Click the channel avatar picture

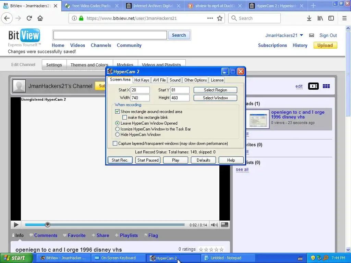point(19,86)
